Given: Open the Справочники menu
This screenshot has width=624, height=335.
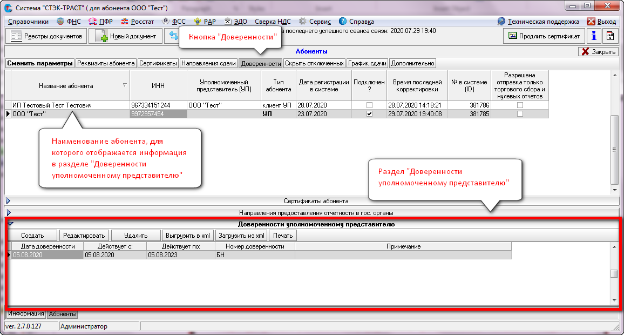Looking at the screenshot, I should click(28, 22).
